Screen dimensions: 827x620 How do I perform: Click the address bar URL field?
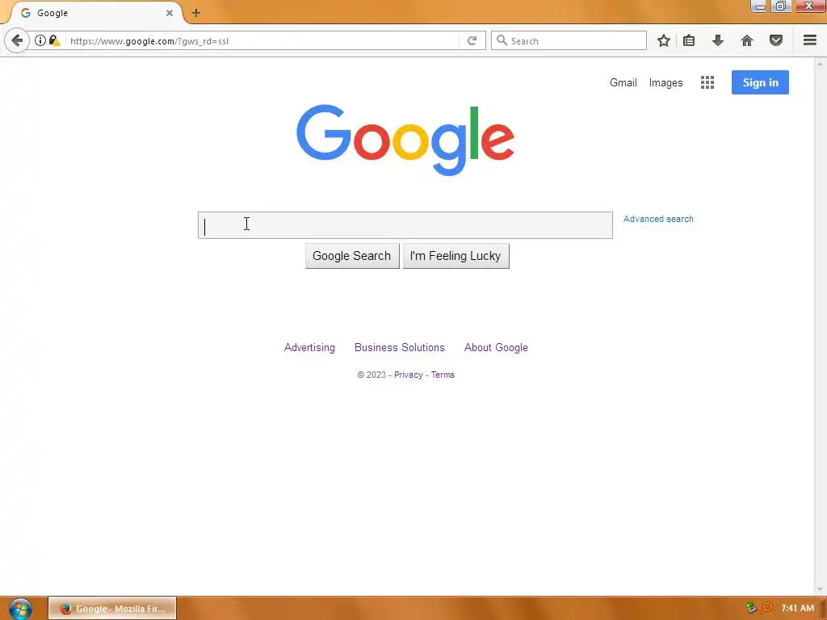coord(262,40)
